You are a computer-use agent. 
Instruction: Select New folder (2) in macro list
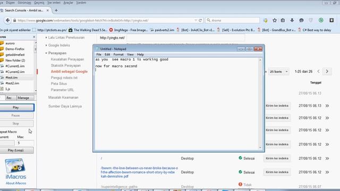coord(15,60)
